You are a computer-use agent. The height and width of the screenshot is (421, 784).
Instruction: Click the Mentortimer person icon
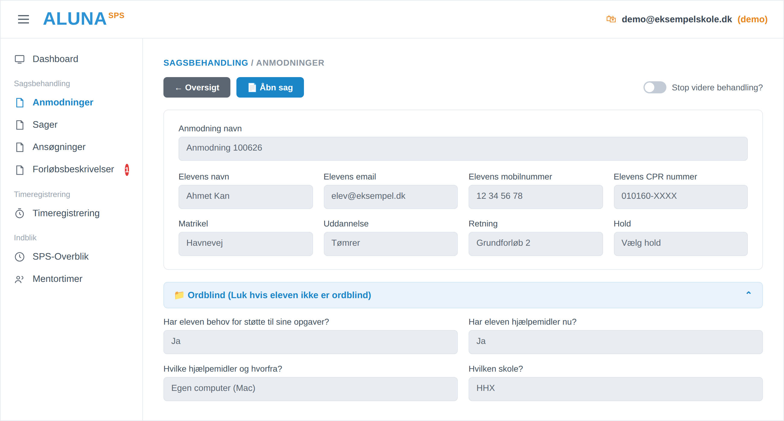tap(19, 279)
